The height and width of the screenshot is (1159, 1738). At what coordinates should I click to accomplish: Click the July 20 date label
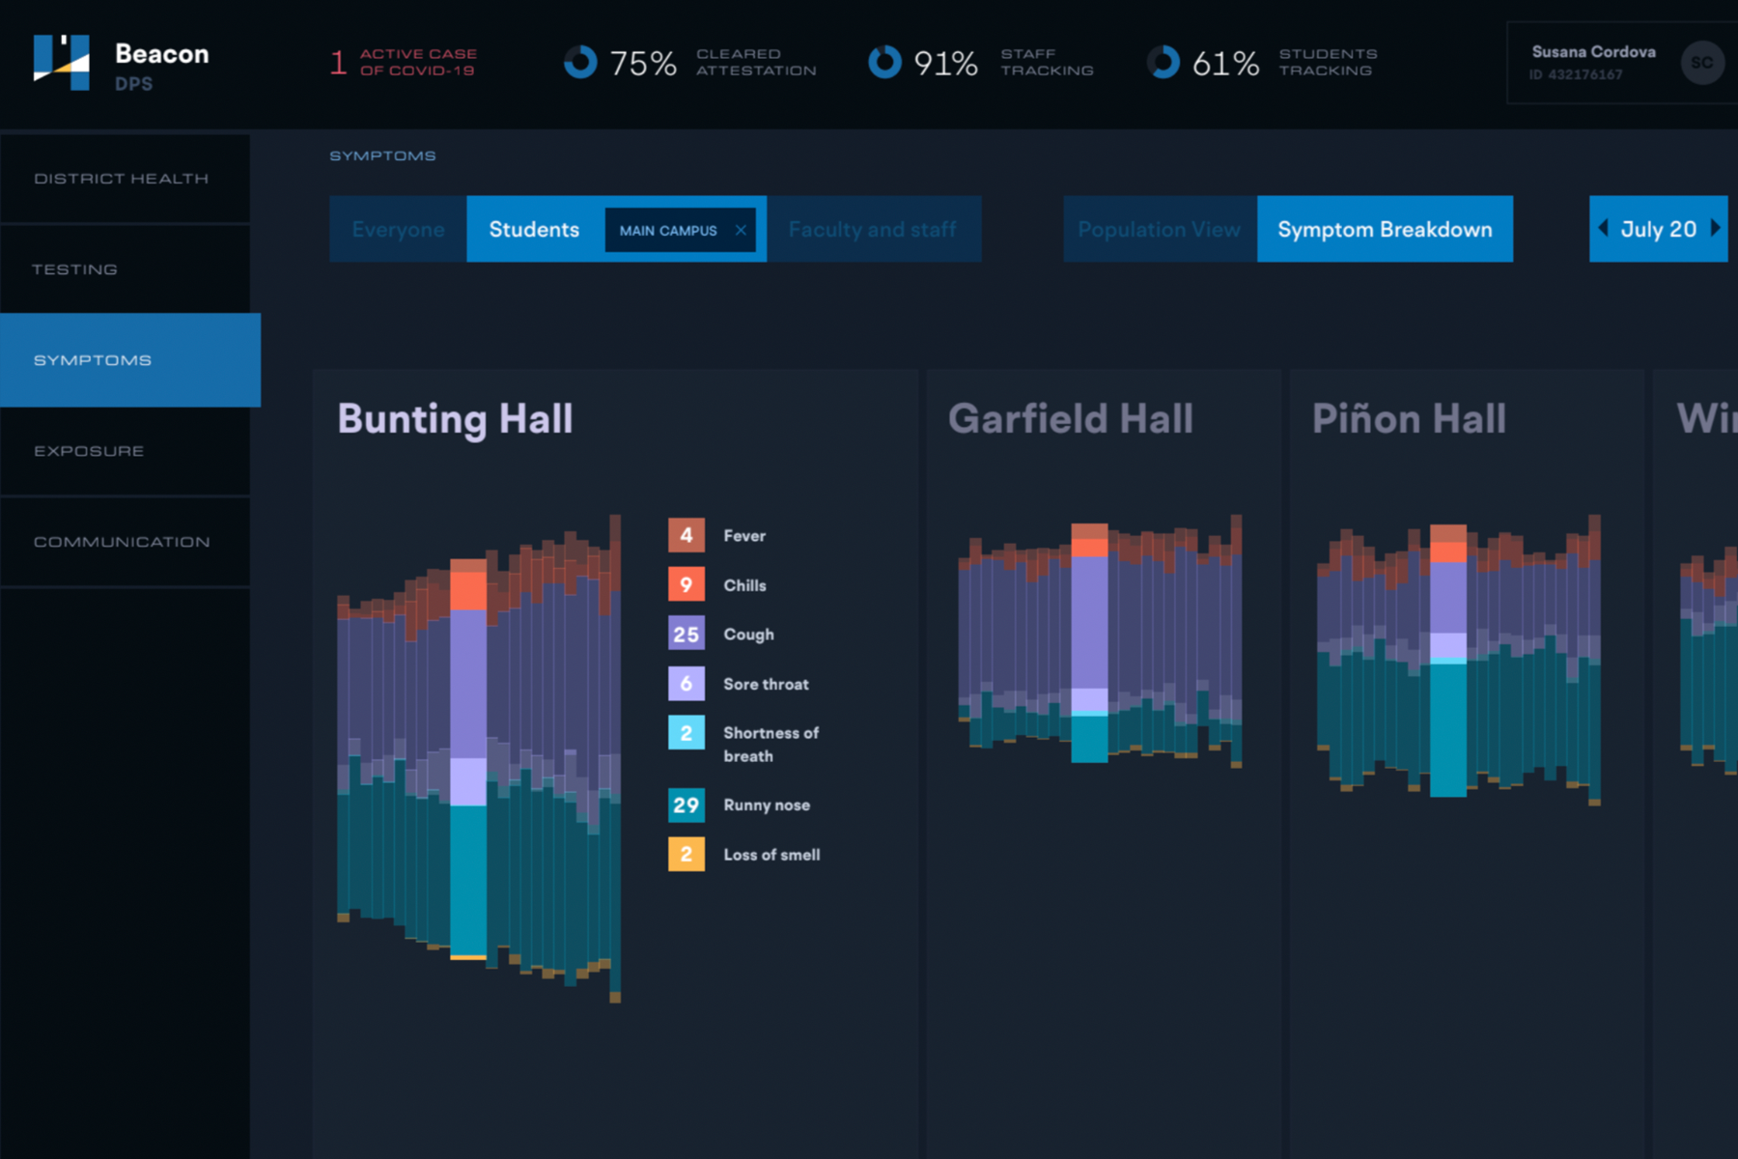1658,229
